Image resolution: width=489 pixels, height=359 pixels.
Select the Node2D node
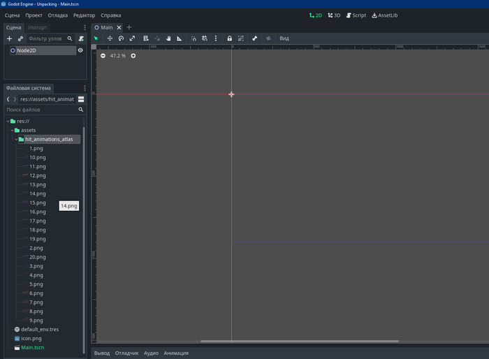pos(43,50)
